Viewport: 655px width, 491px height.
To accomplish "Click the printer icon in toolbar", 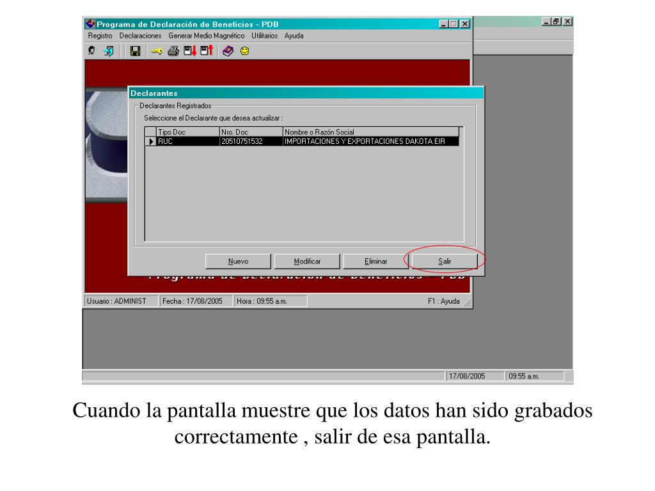I will 173,51.
